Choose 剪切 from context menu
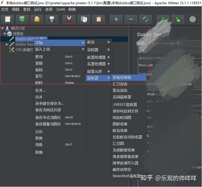This screenshot has width=202, height=187. [x=60, y=57]
